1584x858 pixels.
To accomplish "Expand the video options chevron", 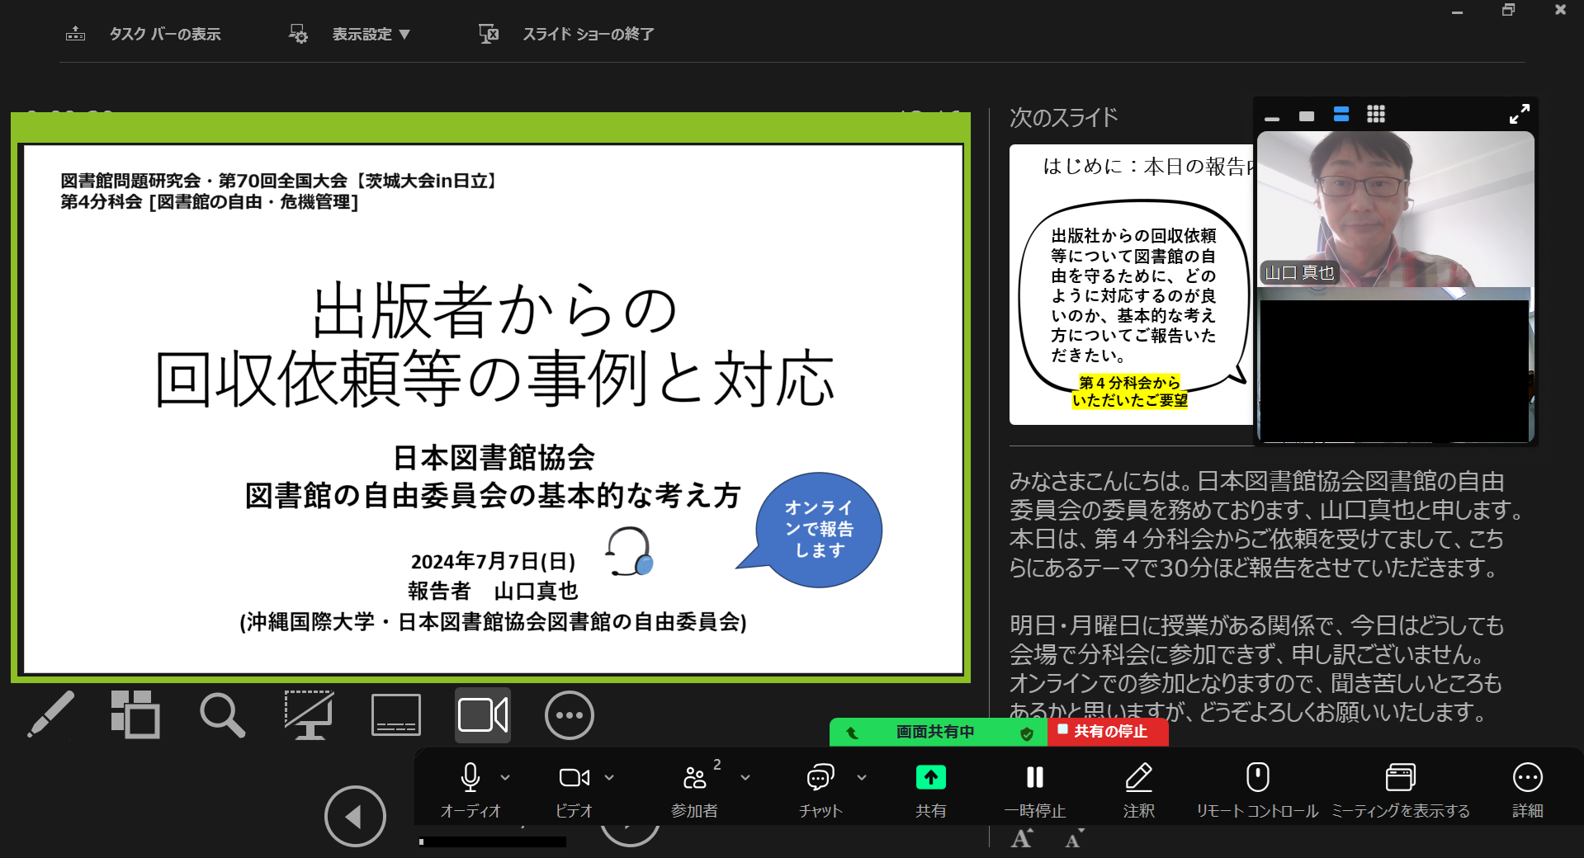I will (609, 777).
